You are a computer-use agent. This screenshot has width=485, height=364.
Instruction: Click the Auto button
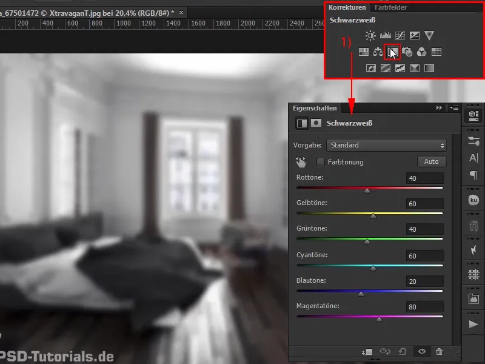432,162
